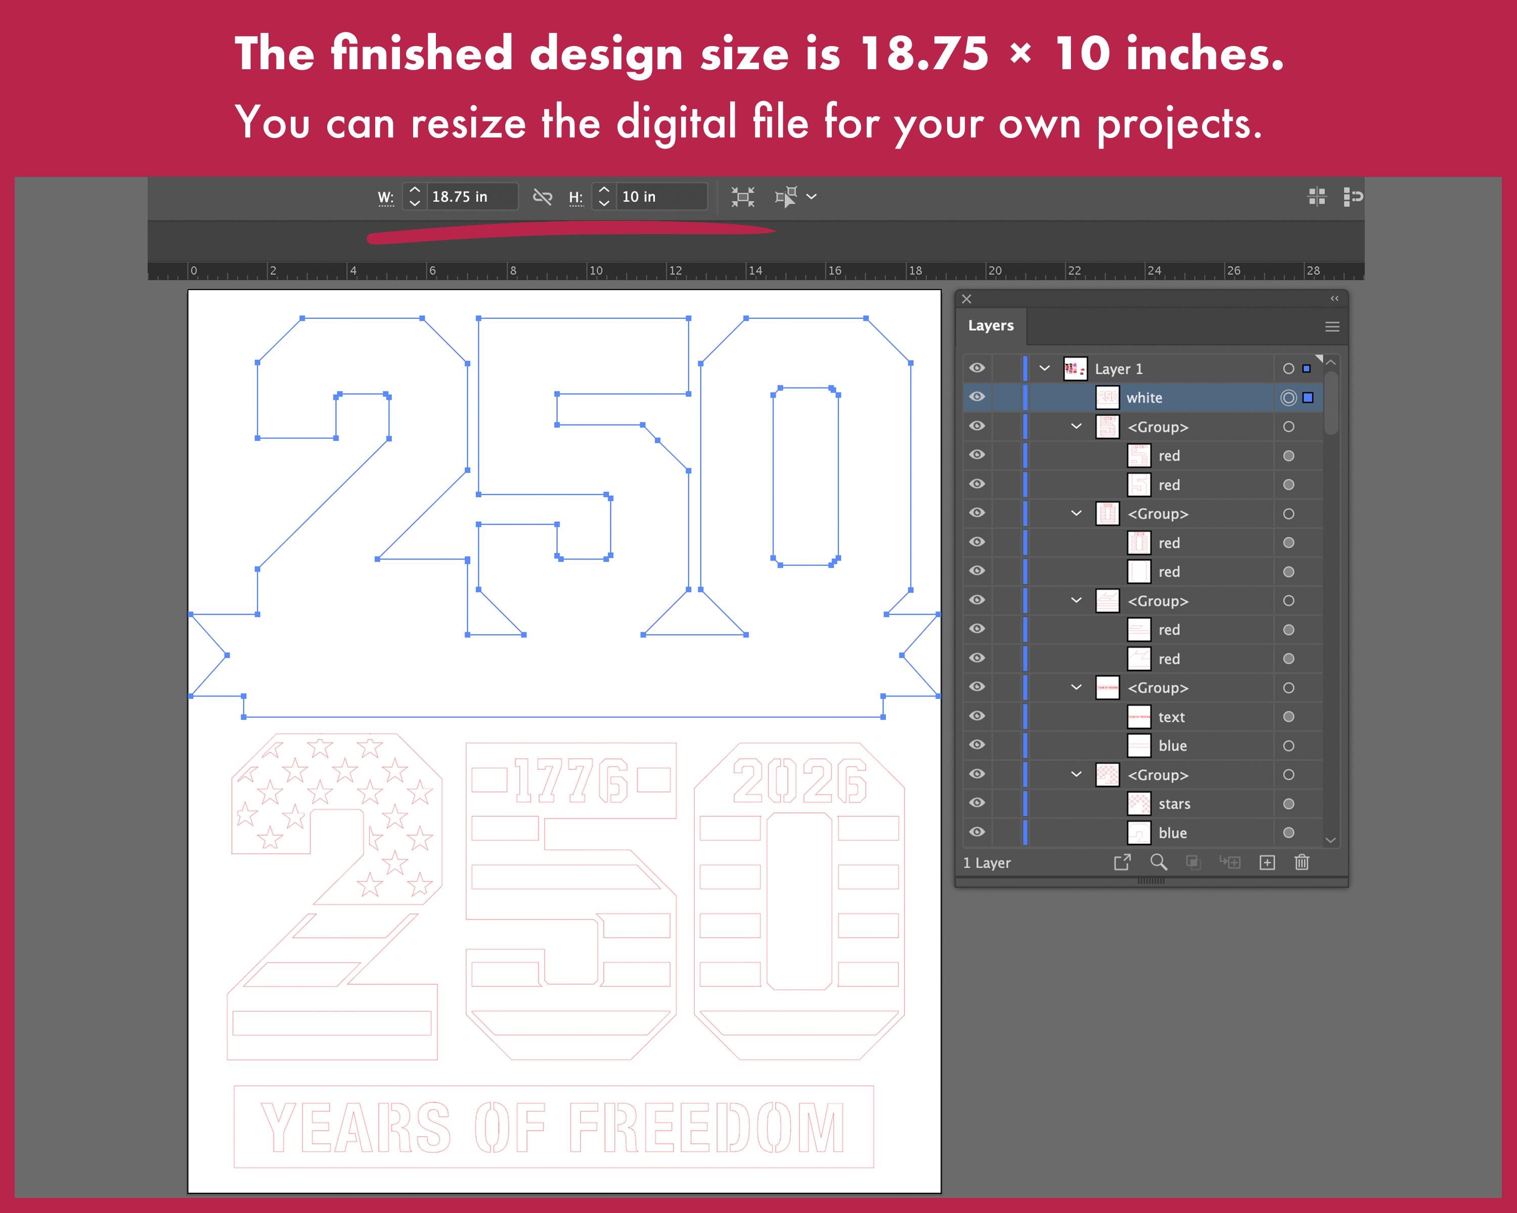Image resolution: width=1517 pixels, height=1213 pixels.
Task: Collapse Layer 1 using its chevron
Action: pos(1044,368)
